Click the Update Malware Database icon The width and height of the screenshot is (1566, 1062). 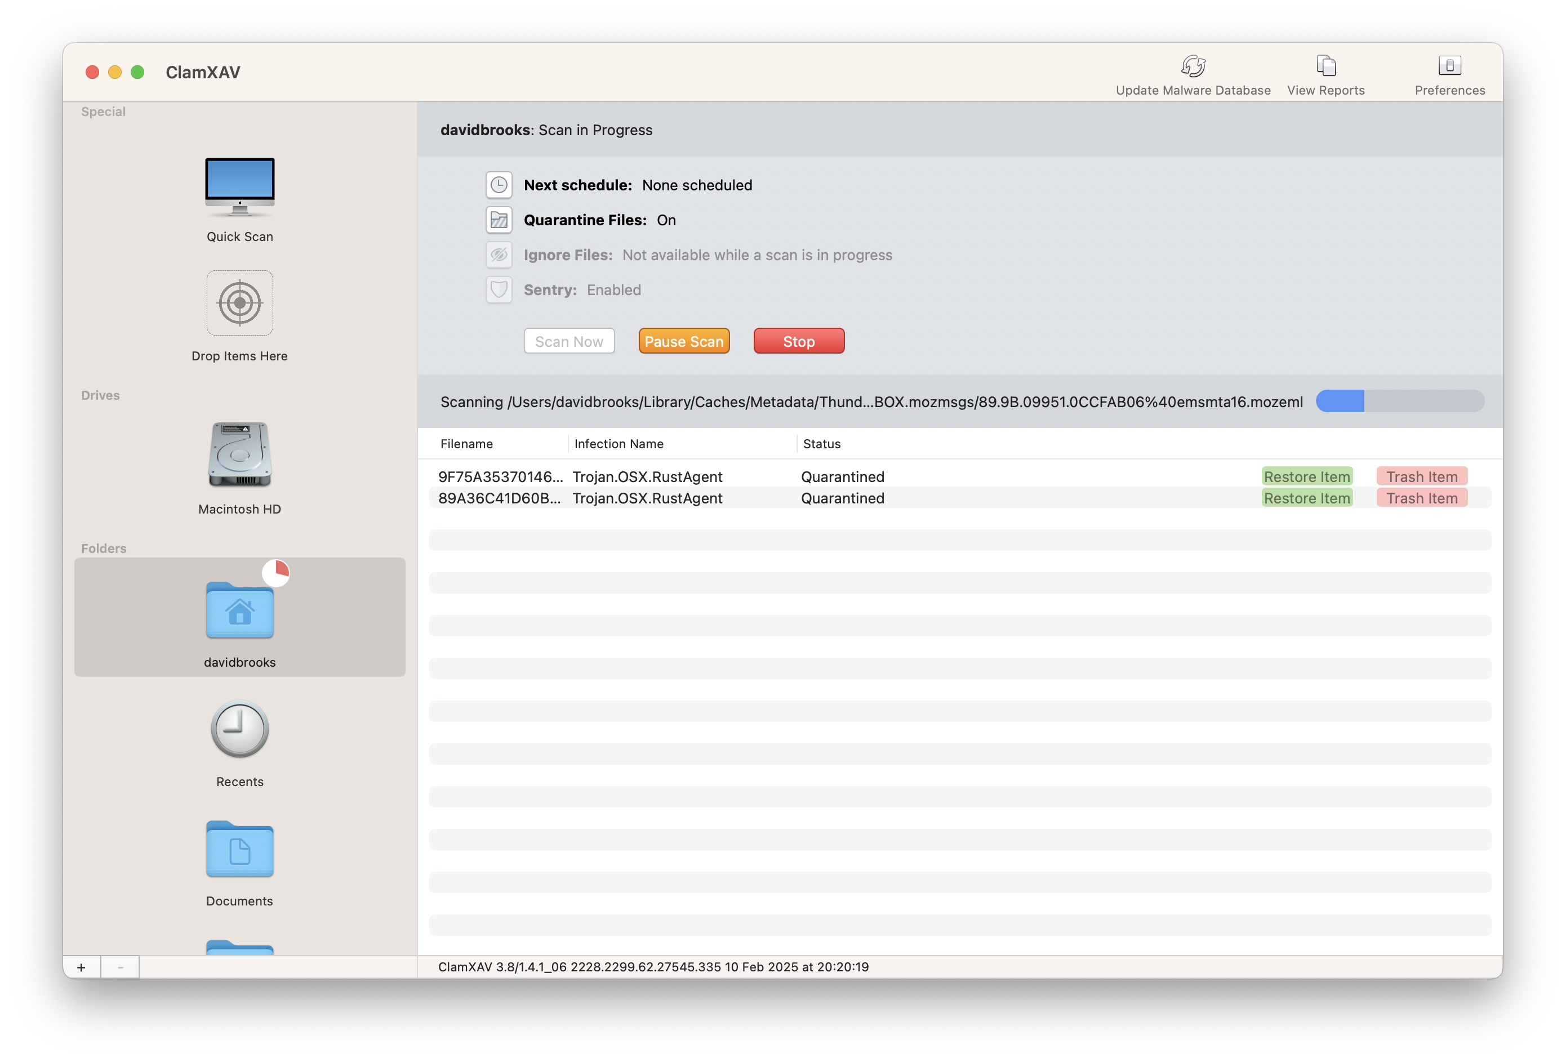tap(1193, 65)
